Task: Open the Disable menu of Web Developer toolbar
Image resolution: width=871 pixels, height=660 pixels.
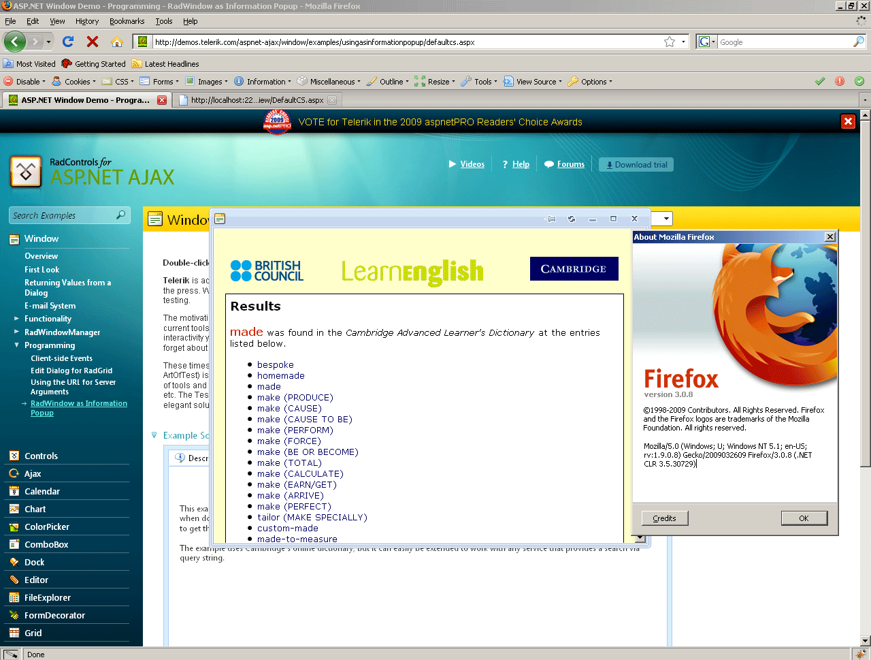Action: click(x=25, y=82)
